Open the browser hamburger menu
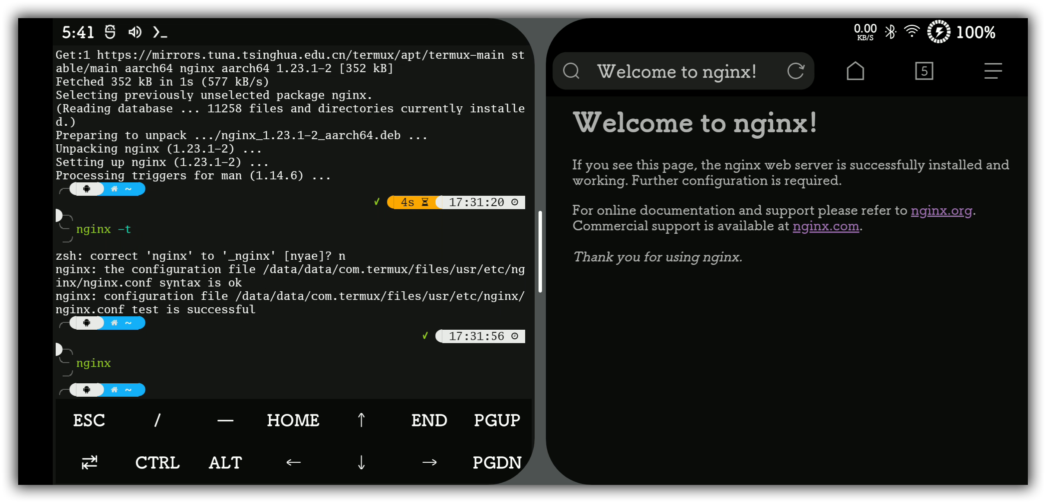Screen dimensions: 1046x503 (x=993, y=71)
